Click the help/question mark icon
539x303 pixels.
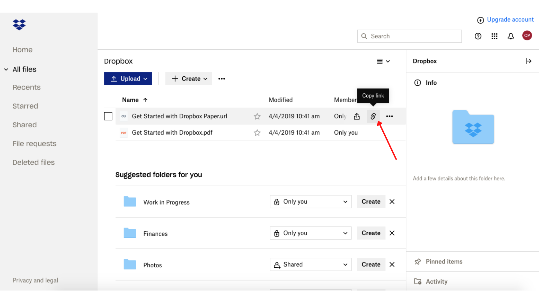pyautogui.click(x=478, y=36)
